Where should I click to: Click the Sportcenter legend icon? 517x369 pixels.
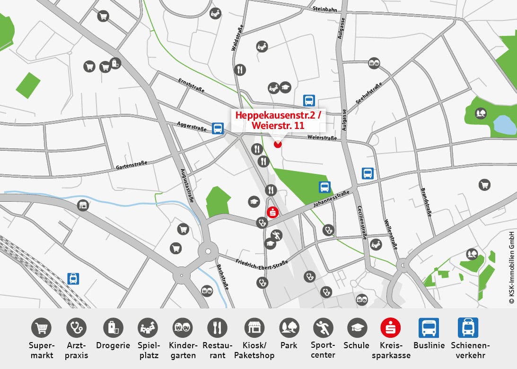pos(323,328)
